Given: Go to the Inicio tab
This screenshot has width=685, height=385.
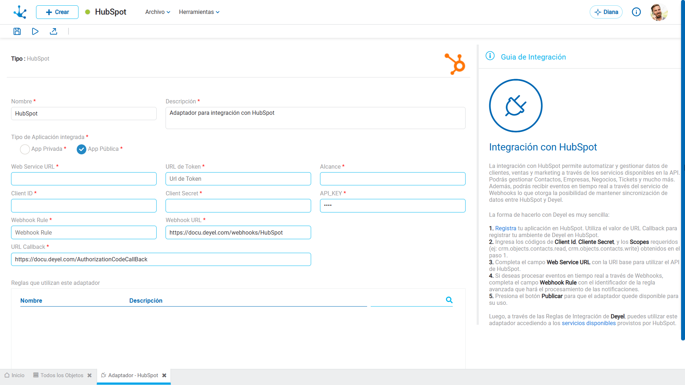Looking at the screenshot, I should [15, 375].
